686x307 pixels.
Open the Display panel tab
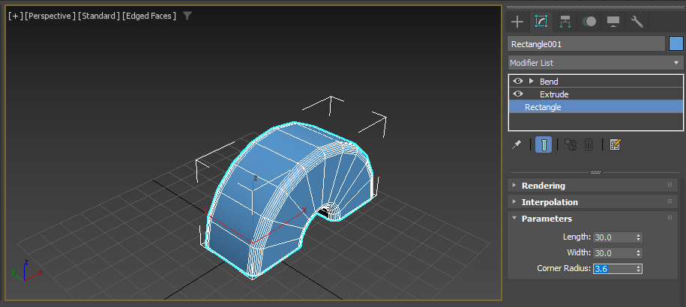pos(613,21)
